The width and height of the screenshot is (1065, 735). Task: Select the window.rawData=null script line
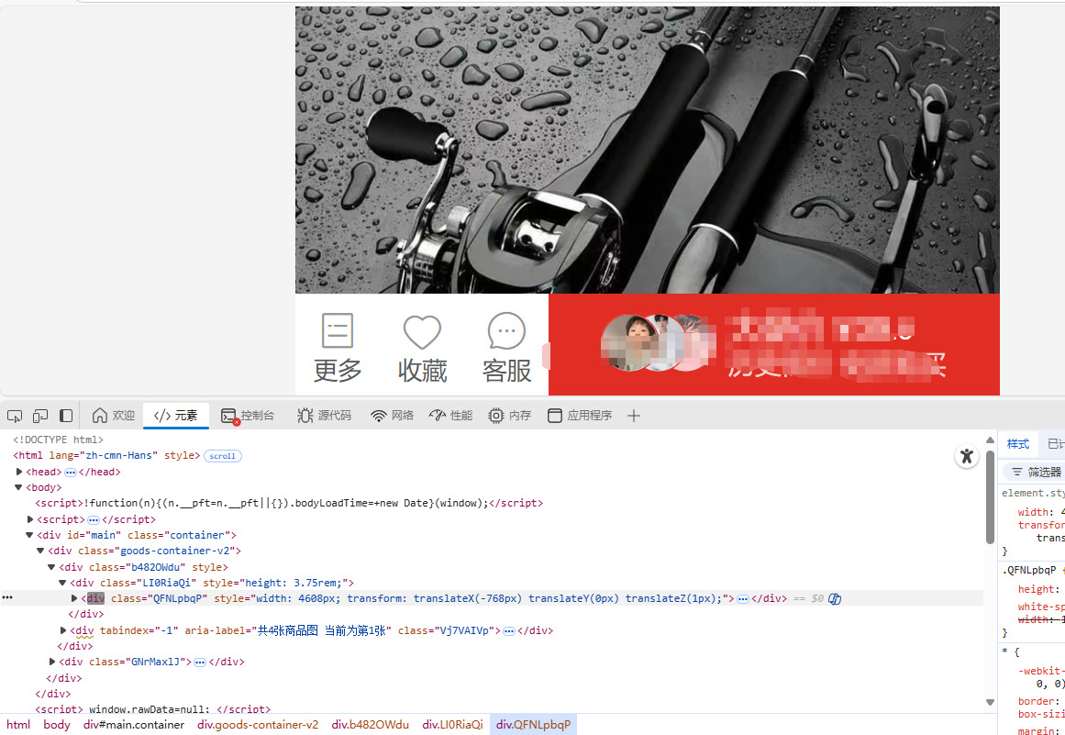(153, 709)
